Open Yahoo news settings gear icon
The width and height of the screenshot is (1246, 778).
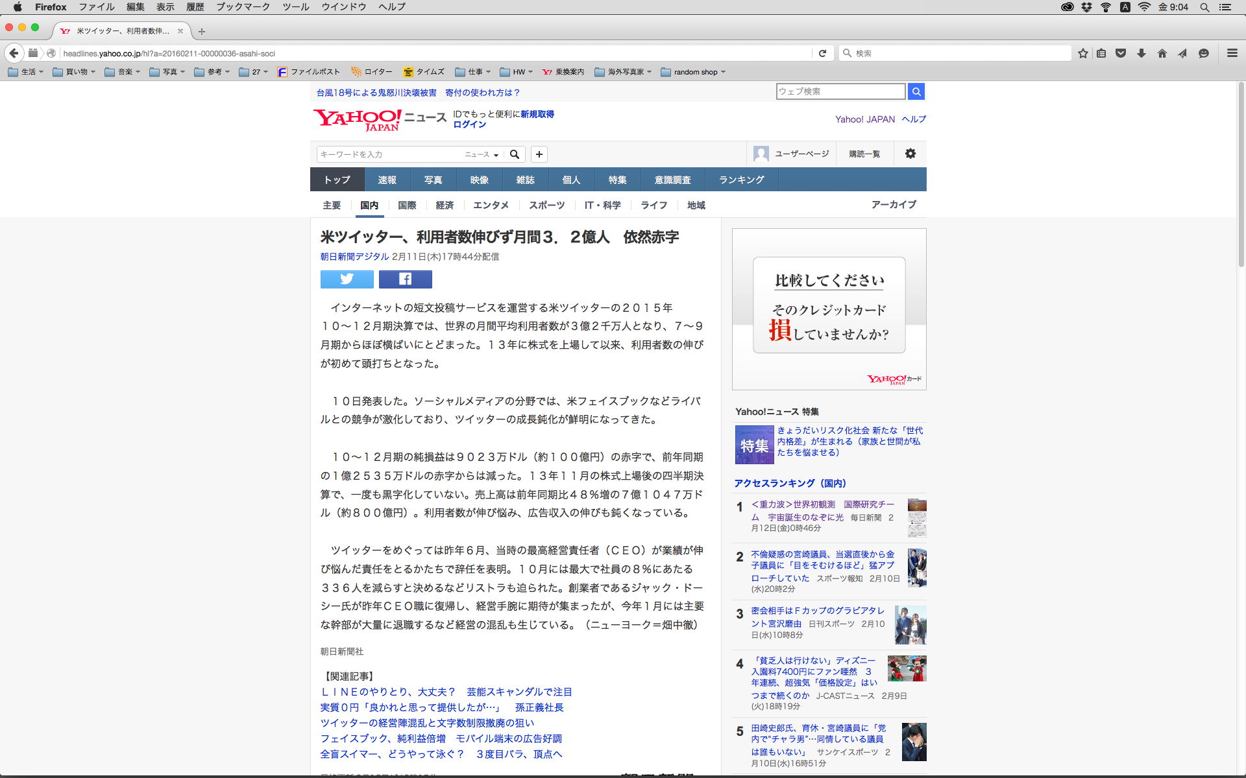(x=910, y=154)
